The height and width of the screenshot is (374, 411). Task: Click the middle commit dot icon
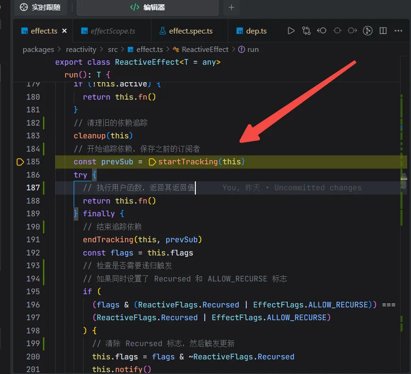pos(337,31)
